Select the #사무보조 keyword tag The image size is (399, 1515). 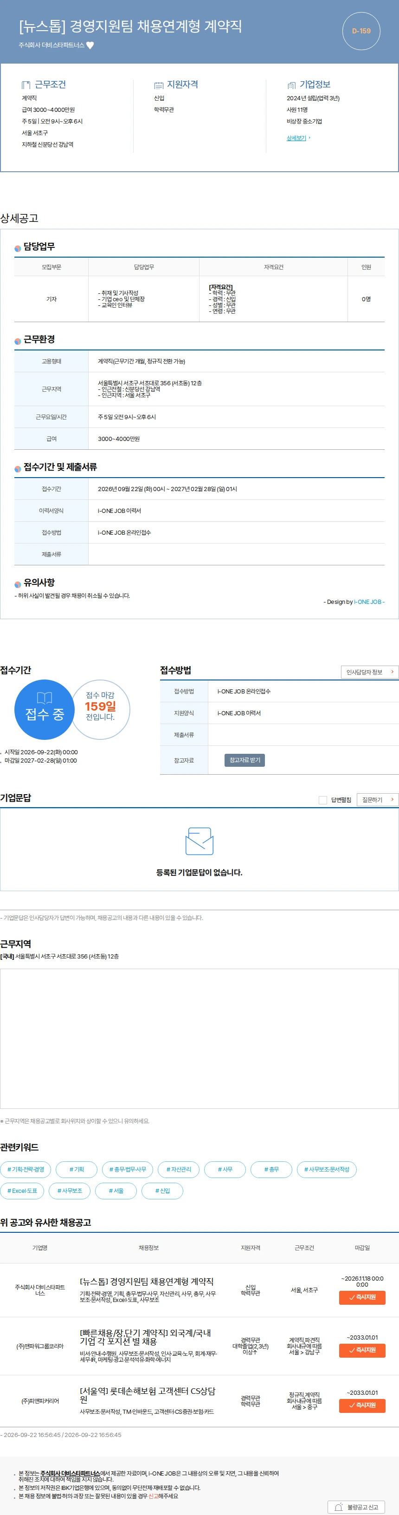tap(69, 1191)
